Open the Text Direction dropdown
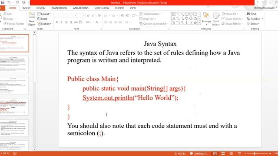This screenshot has height=156, width=278. (x=150, y=14)
